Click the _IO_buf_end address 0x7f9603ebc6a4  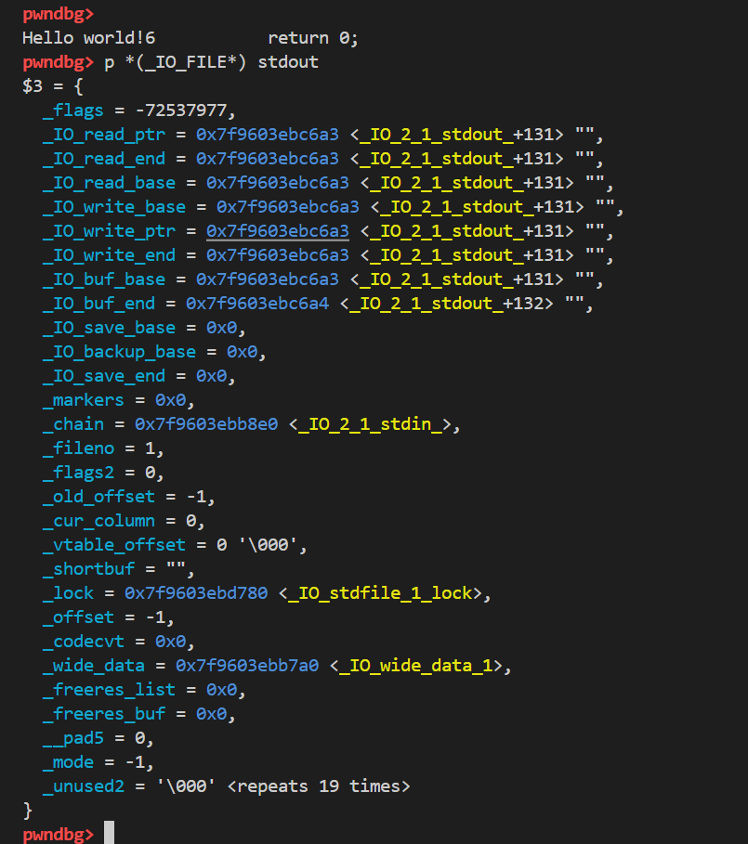pos(256,303)
